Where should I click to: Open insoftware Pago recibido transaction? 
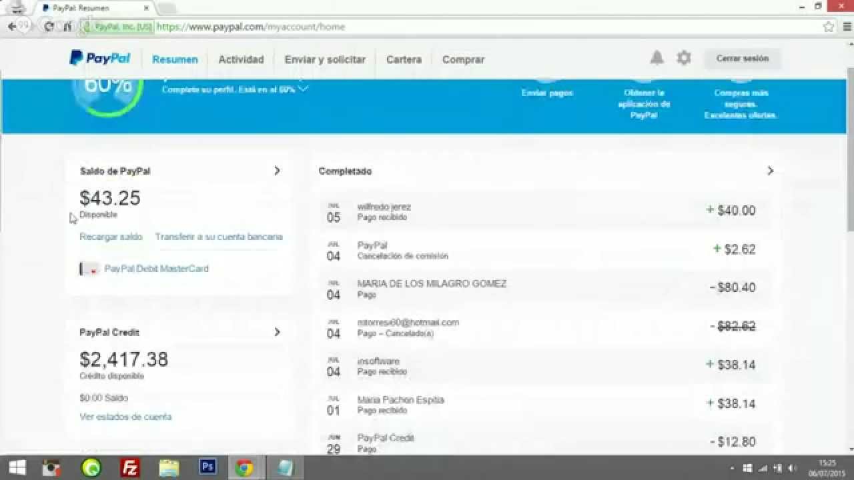click(x=544, y=365)
